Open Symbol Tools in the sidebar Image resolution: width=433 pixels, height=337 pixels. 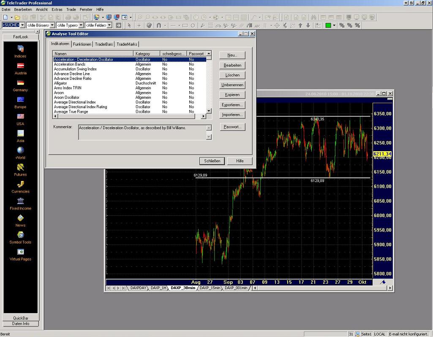(20, 238)
